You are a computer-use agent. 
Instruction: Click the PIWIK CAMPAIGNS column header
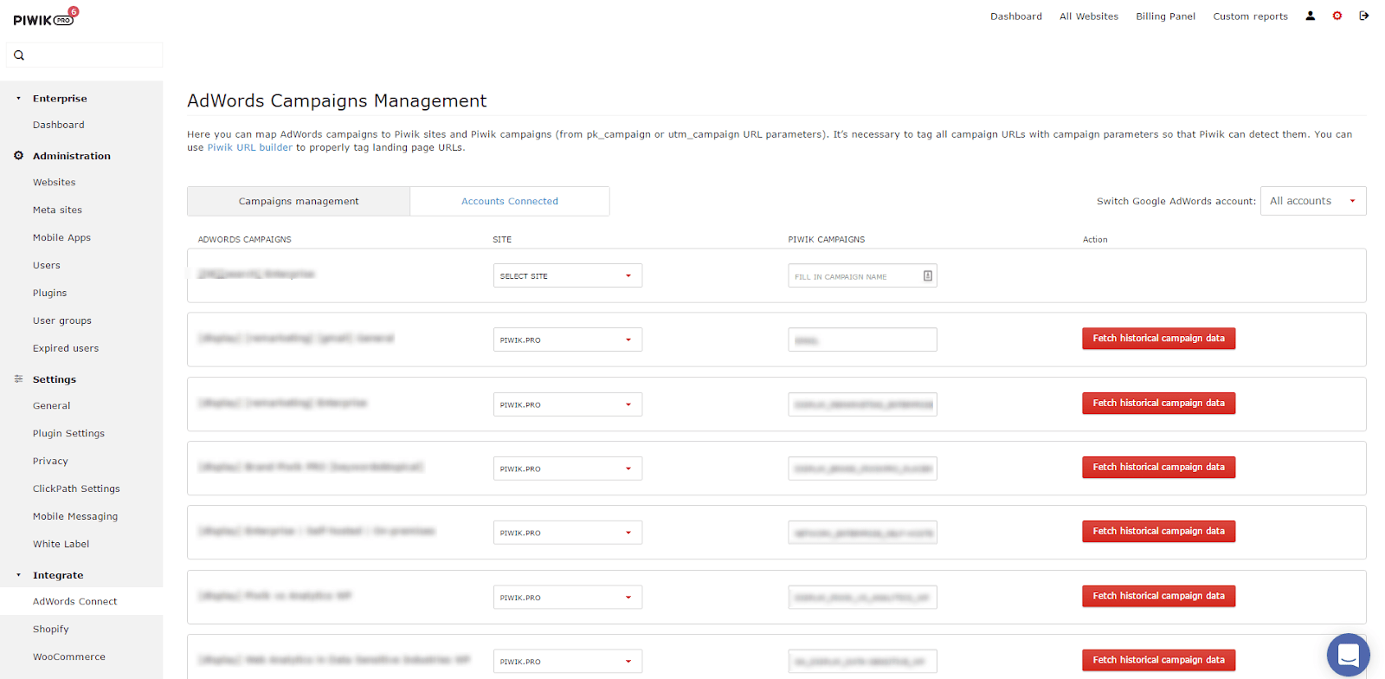826,240
